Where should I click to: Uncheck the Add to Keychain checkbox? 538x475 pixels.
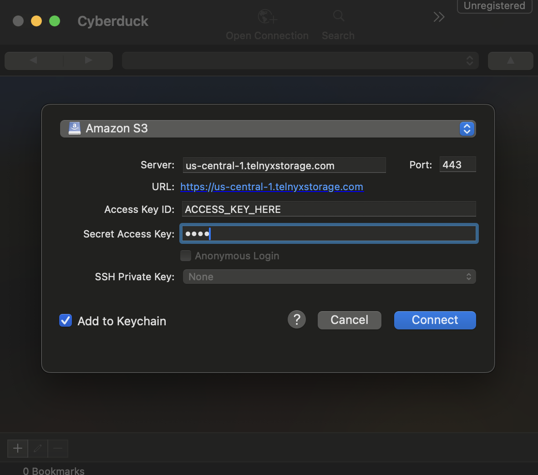[x=66, y=321]
